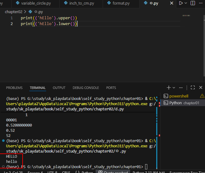Close the terminal panel
205x173 pixels.
click(x=200, y=87)
